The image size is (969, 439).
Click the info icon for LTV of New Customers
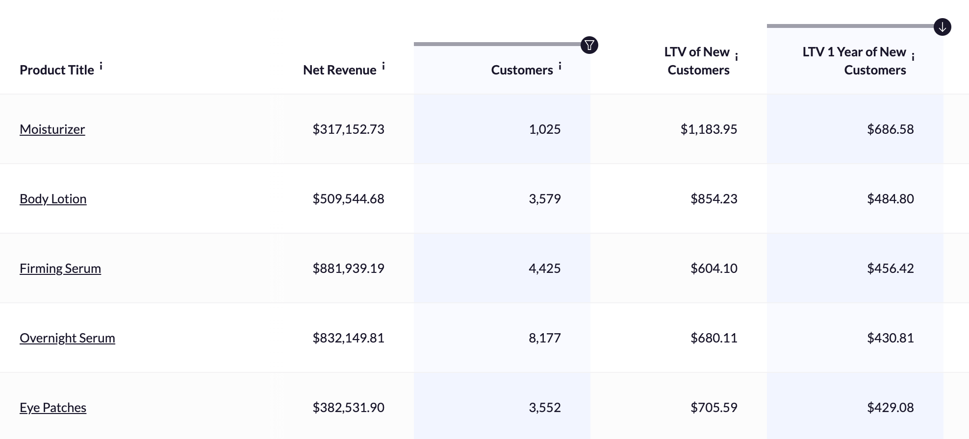737,55
